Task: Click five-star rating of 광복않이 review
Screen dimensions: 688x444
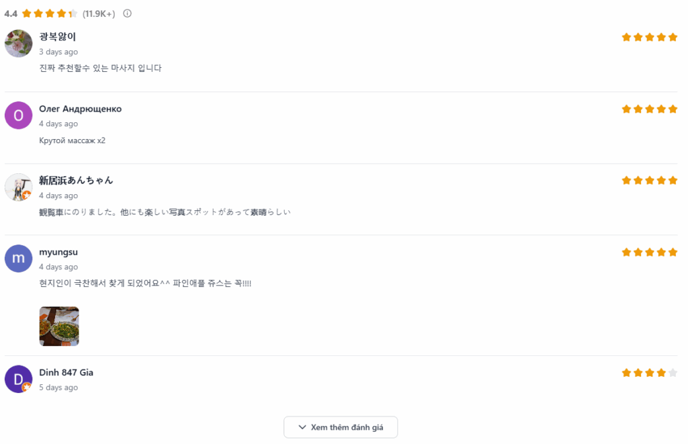Action: click(649, 38)
